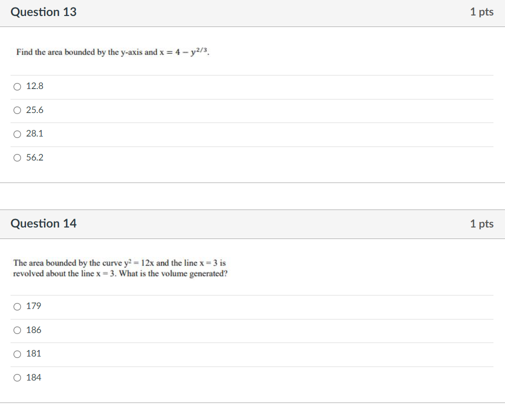Choose 179 as the volume answer
This screenshot has width=505, height=410.
(17, 306)
